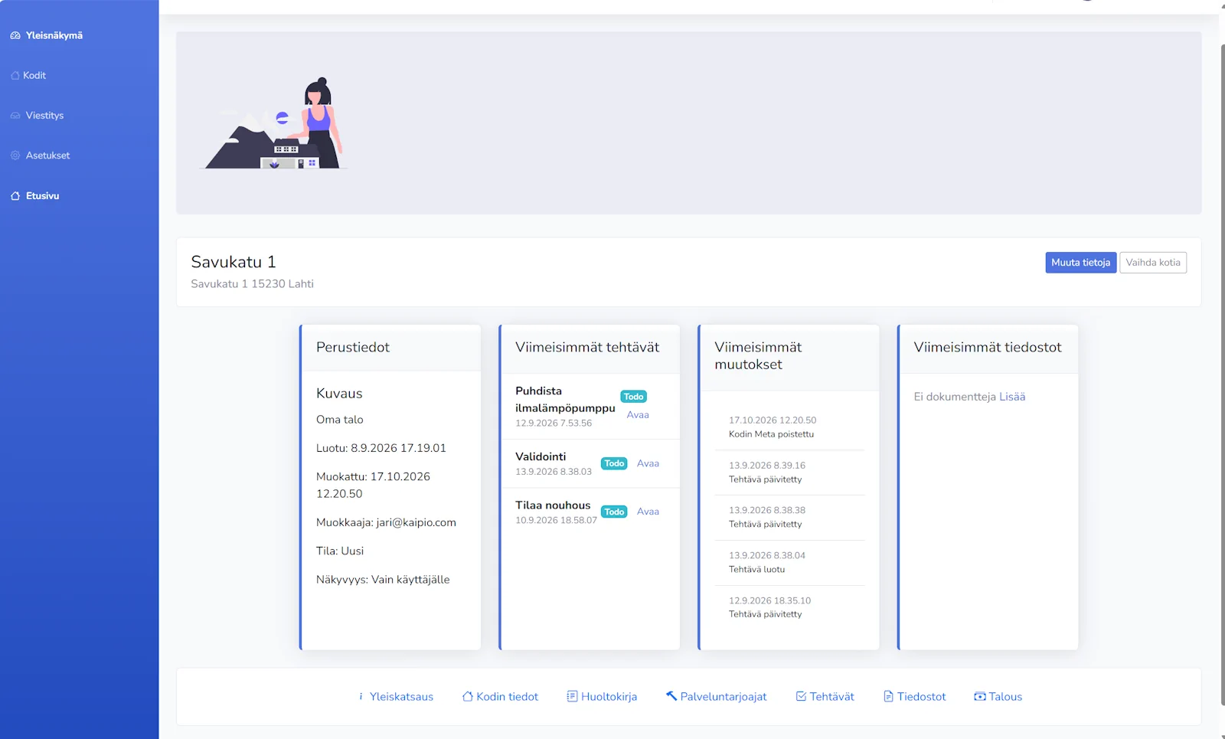Open the Yleiskatsaus tab
Screen dimensions: 1225x739
tap(396, 697)
